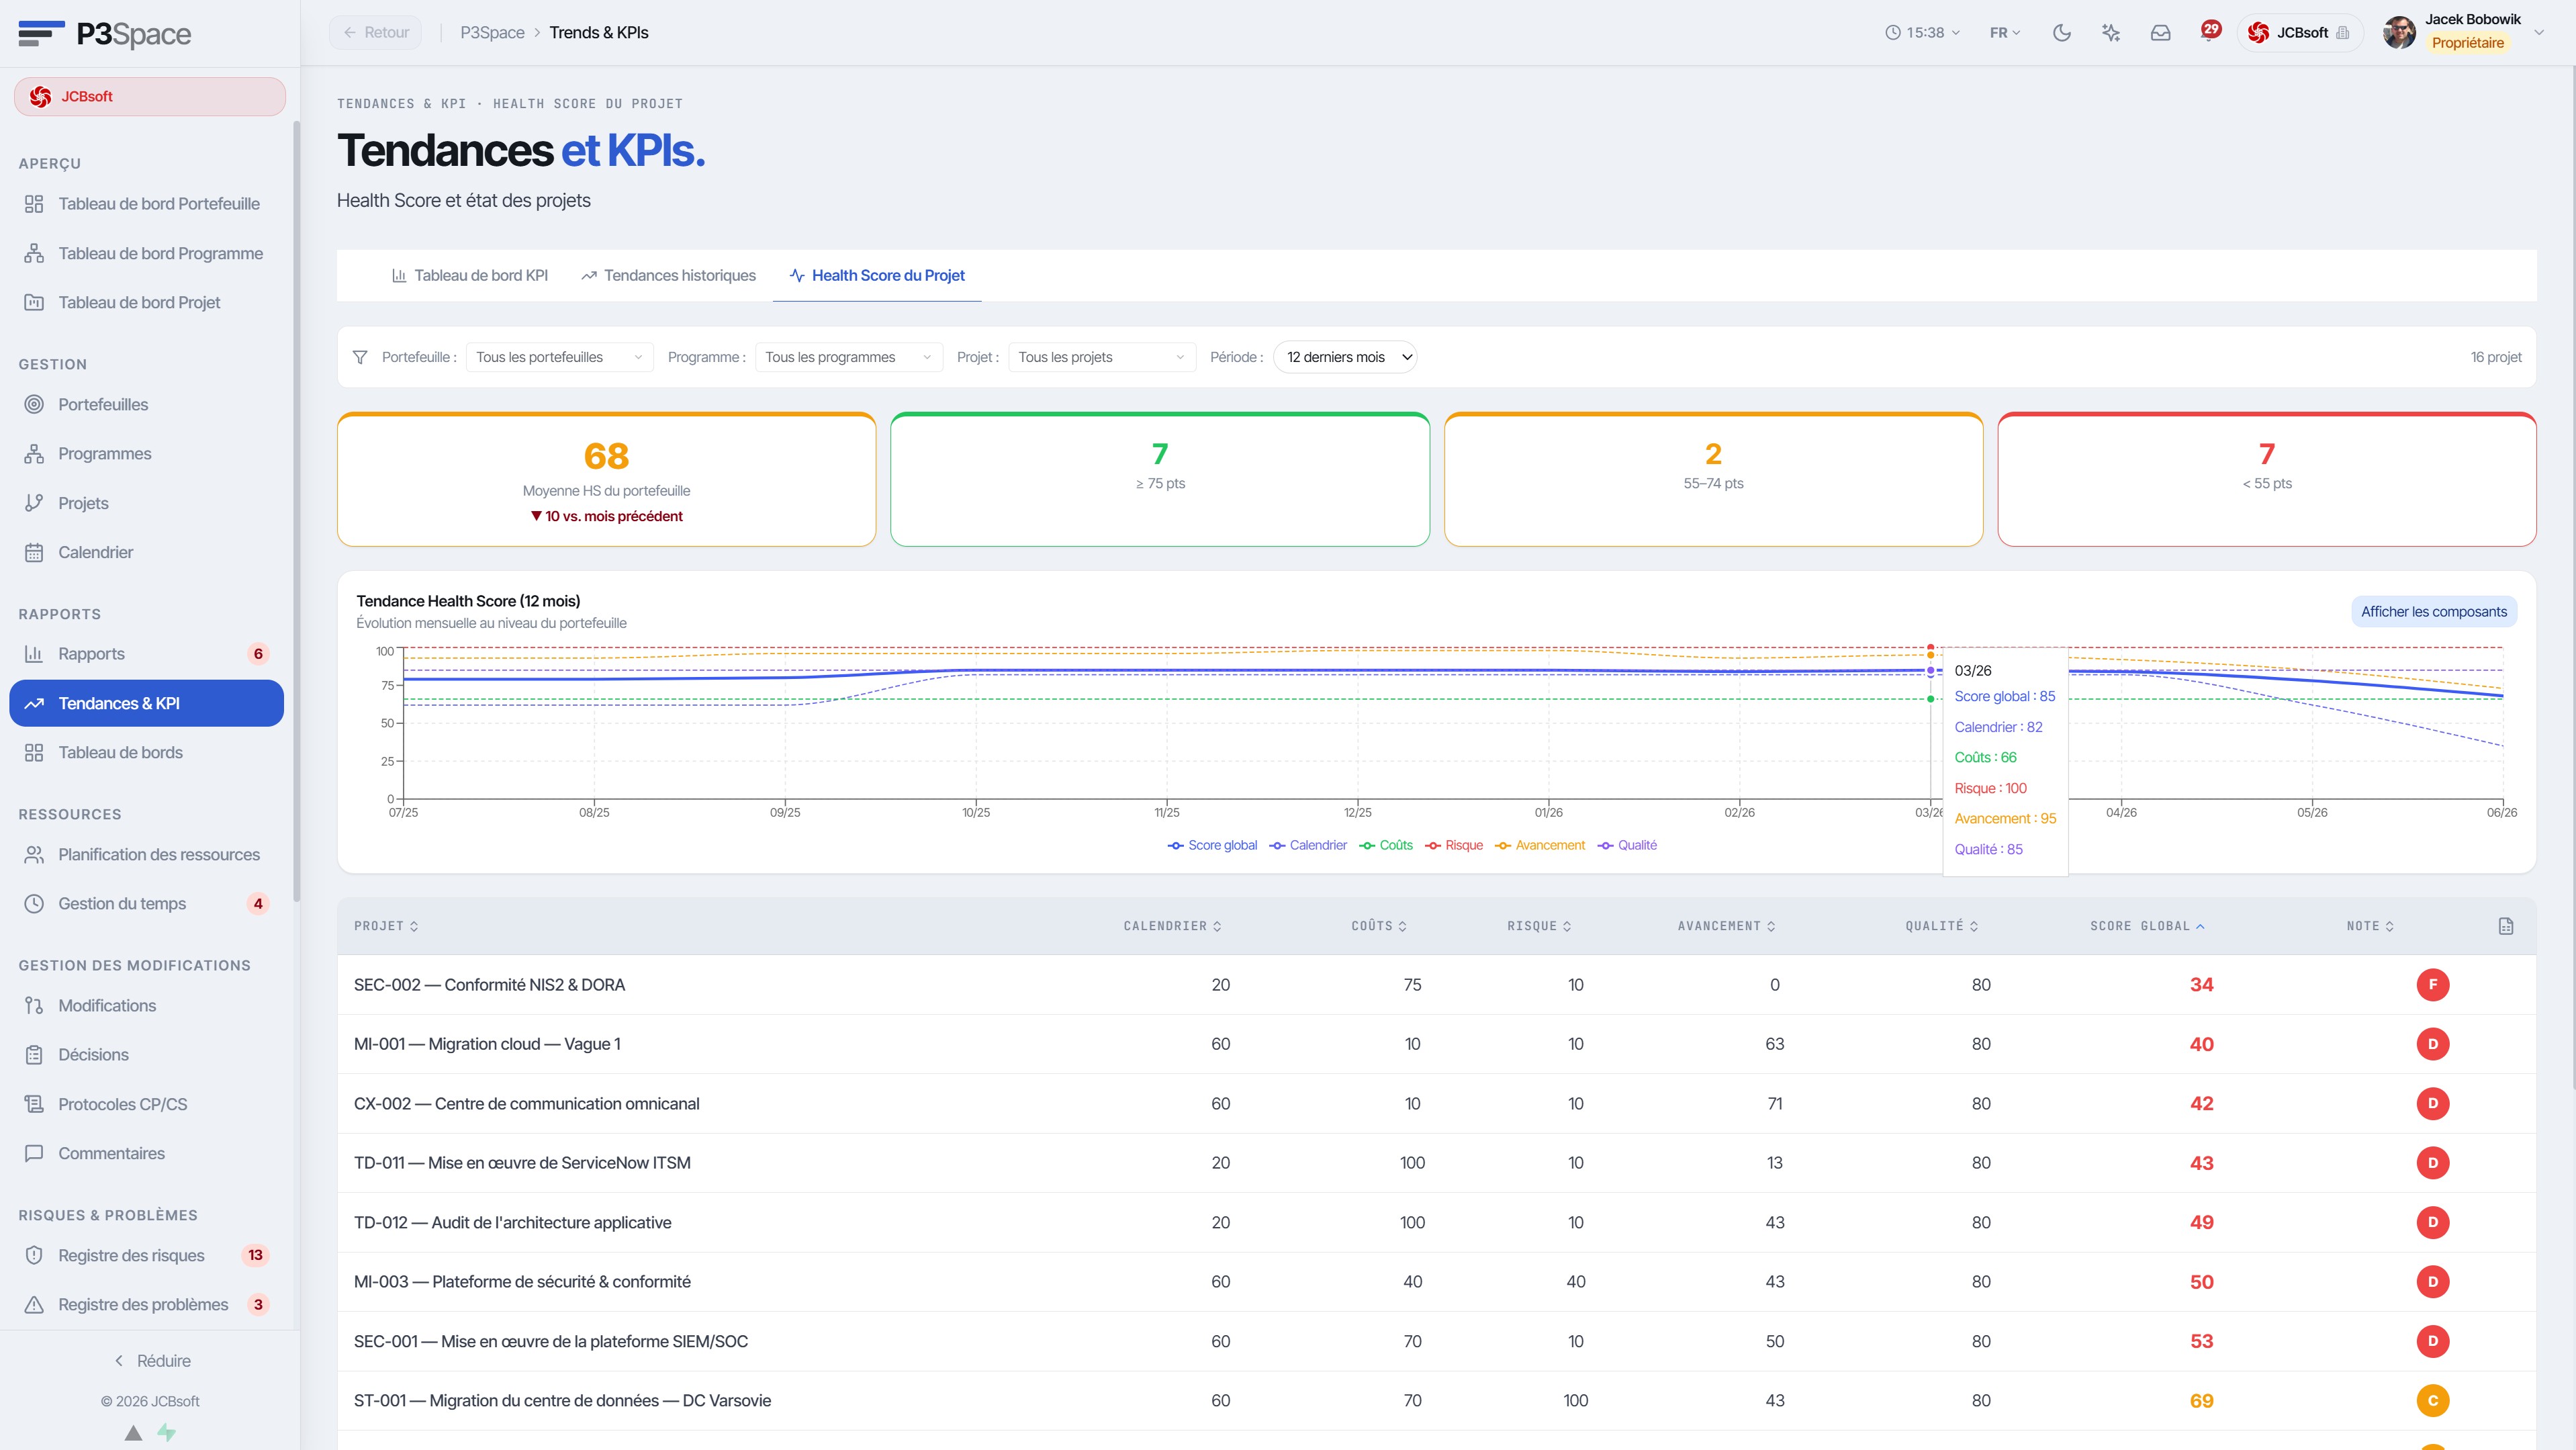The width and height of the screenshot is (2576, 1450).
Task: Toggle Calendrier series in chart legend
Action: [1308, 846]
